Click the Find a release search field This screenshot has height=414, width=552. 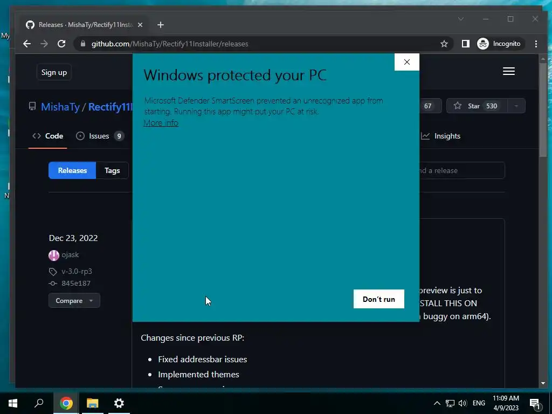461,170
